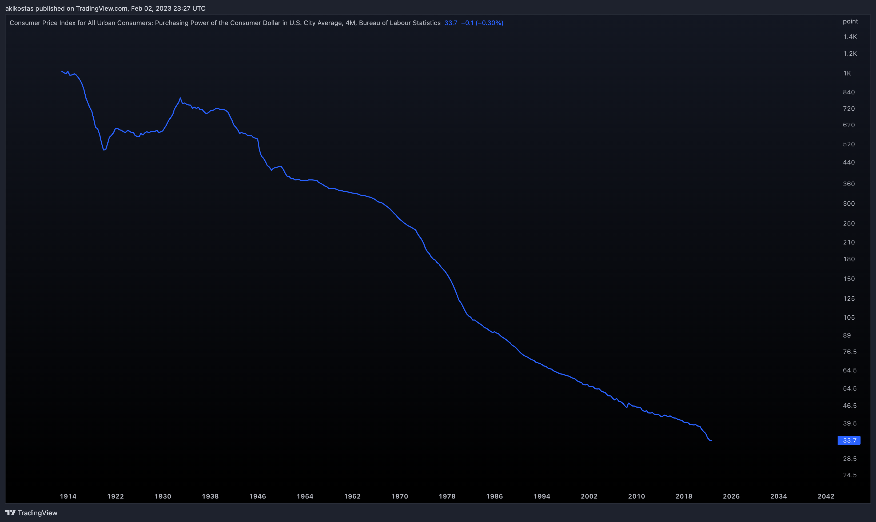Click the 1970 time axis label
This screenshot has height=522, width=876.
(400, 496)
